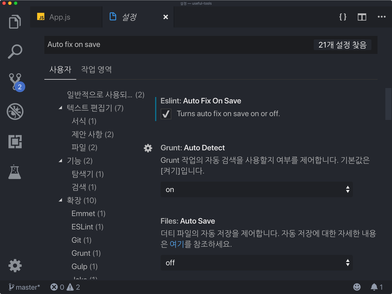Select ESLint (1) in the settings tree
This screenshot has height=294, width=392.
coord(87,227)
